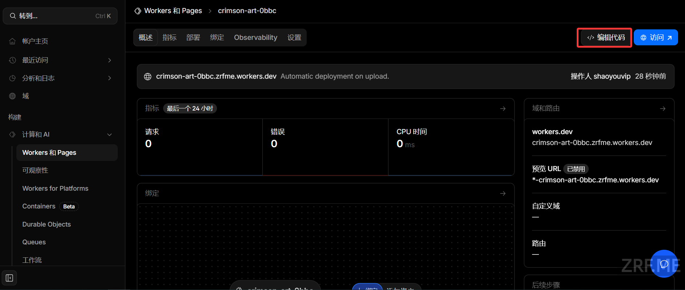Click the globe icon beside 域
The image size is (685, 290).
click(12, 96)
